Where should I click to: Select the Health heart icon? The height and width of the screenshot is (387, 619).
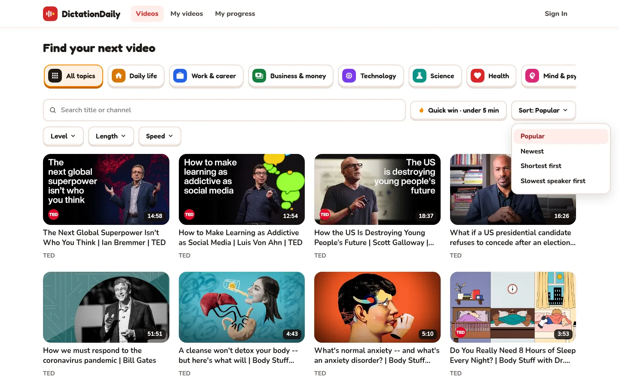pos(478,76)
